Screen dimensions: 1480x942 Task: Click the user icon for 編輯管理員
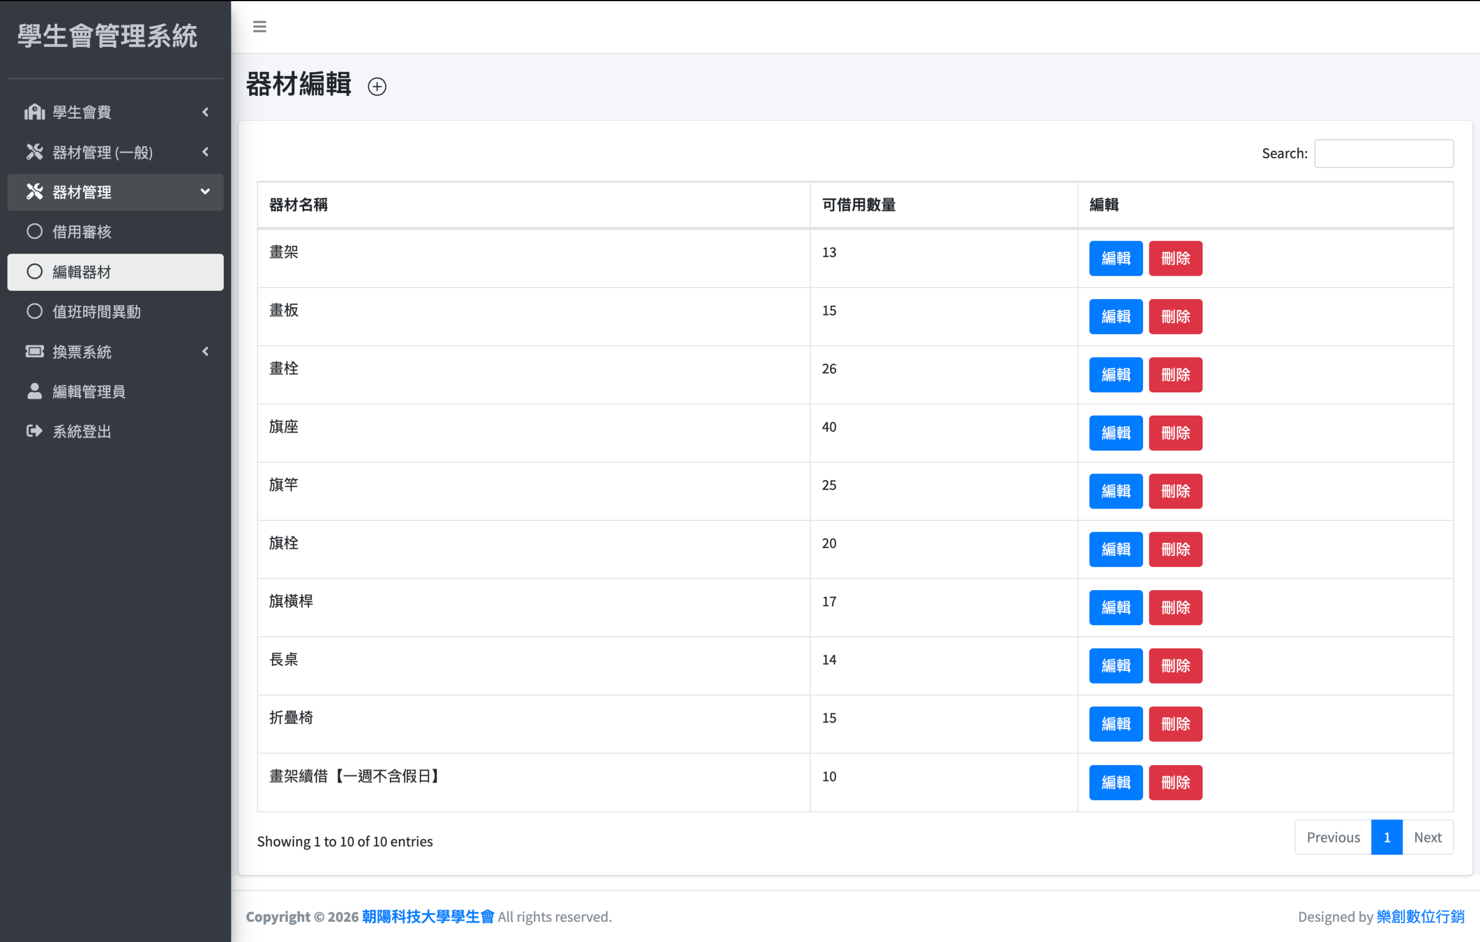pyautogui.click(x=35, y=391)
